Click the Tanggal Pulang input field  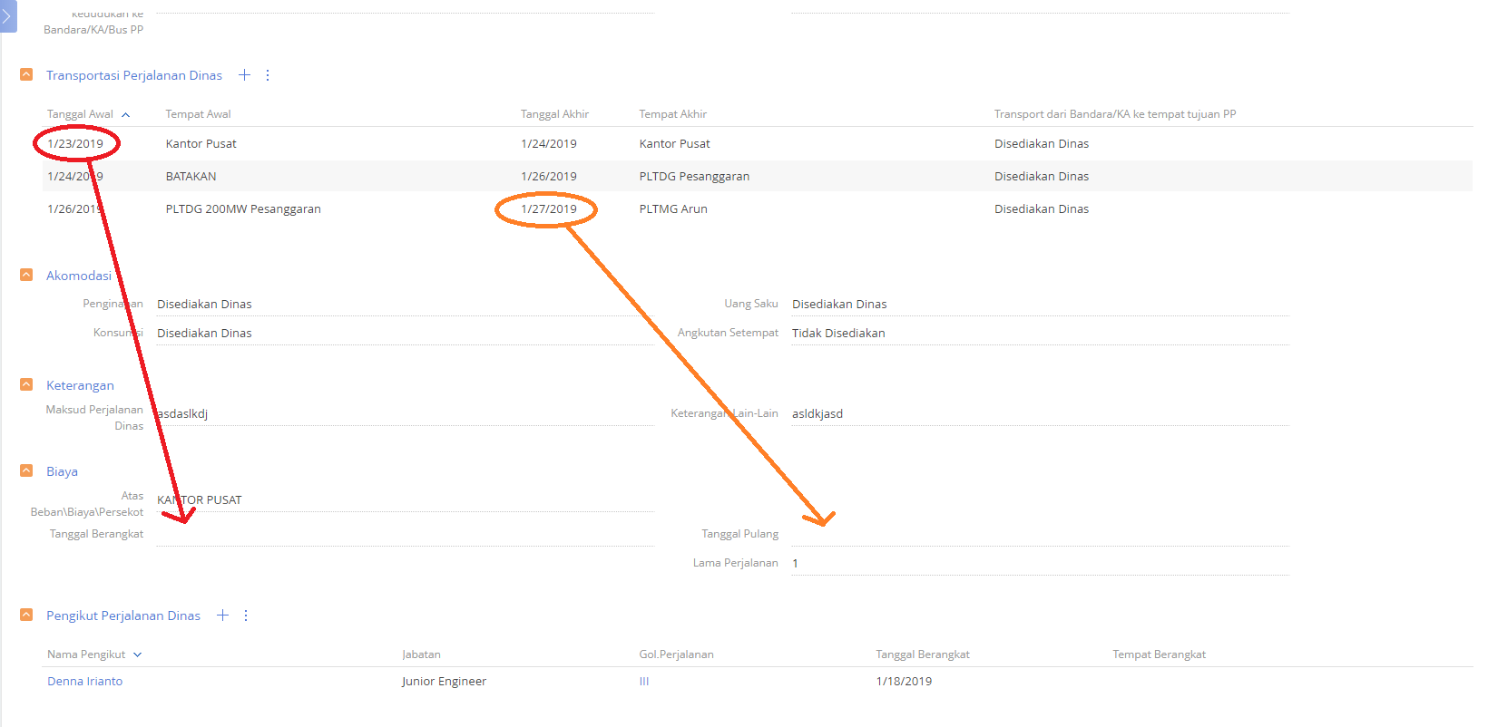click(1040, 534)
